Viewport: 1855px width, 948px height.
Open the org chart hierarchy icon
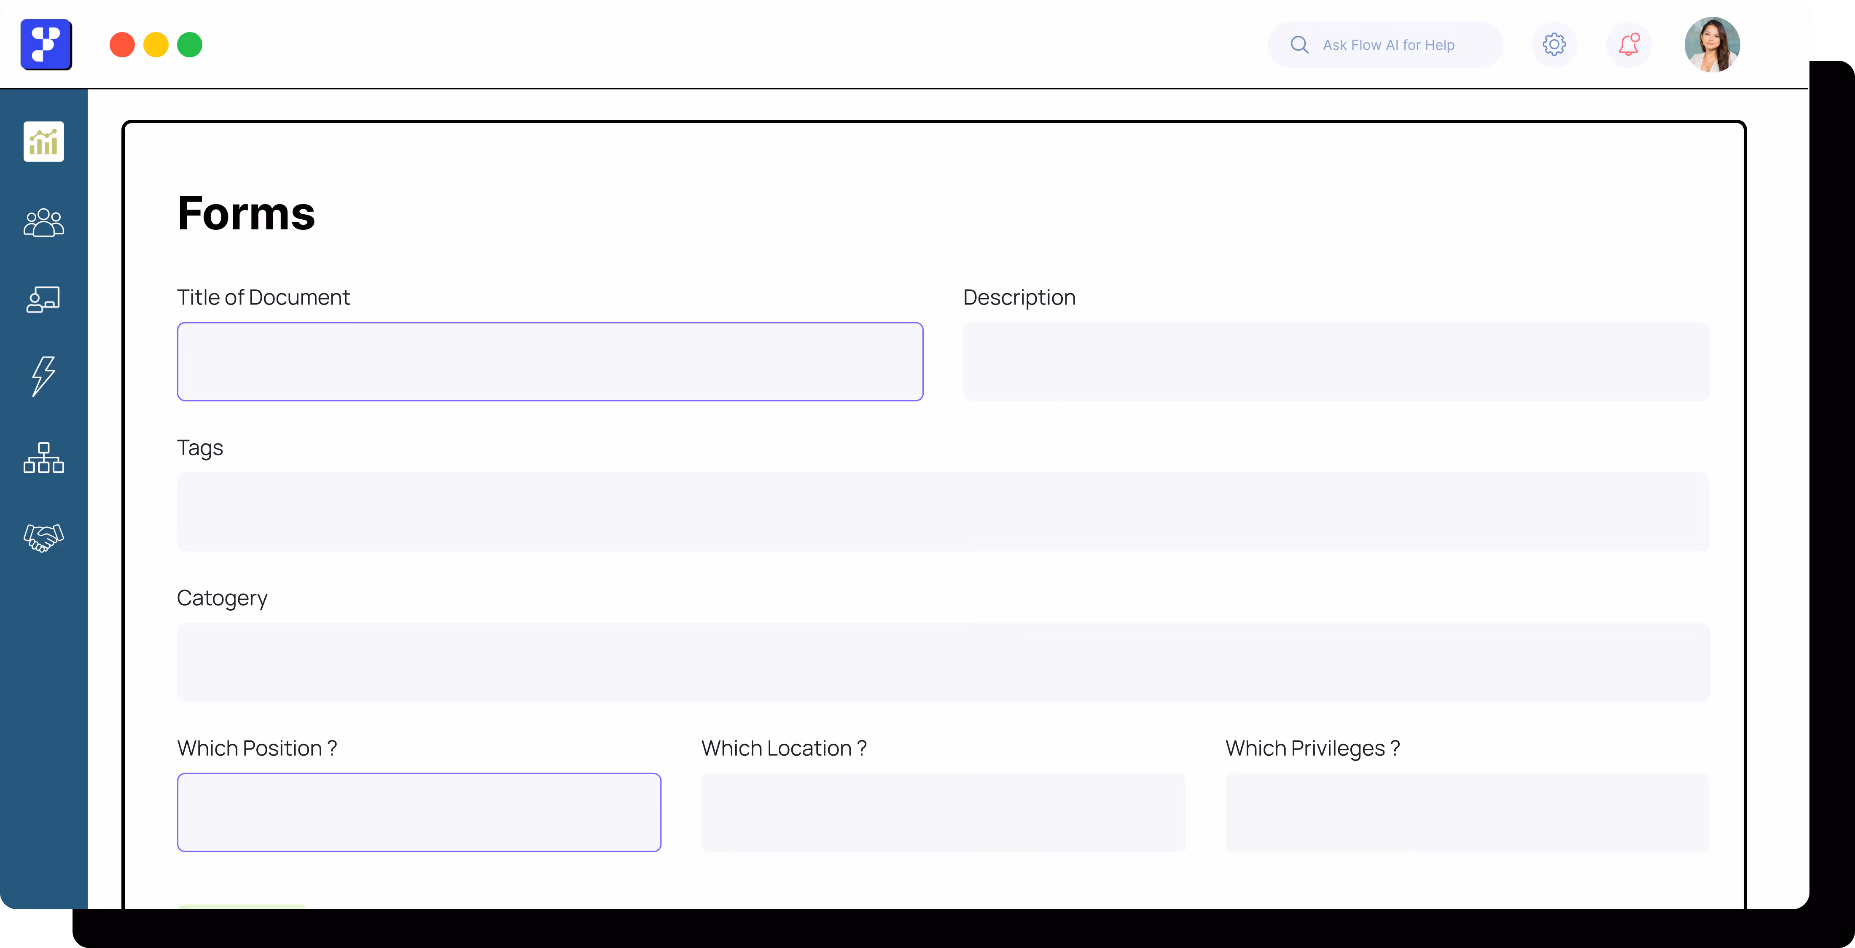(x=43, y=458)
